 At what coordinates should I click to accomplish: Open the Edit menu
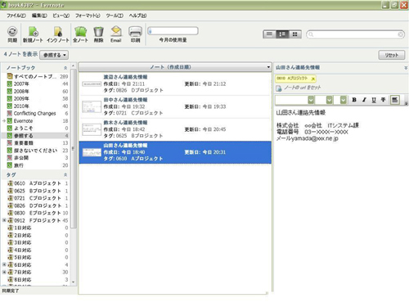tap(39, 16)
